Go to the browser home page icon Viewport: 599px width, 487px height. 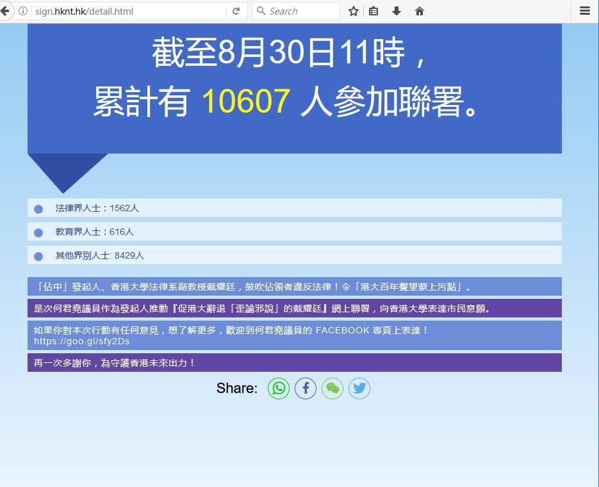pos(420,11)
